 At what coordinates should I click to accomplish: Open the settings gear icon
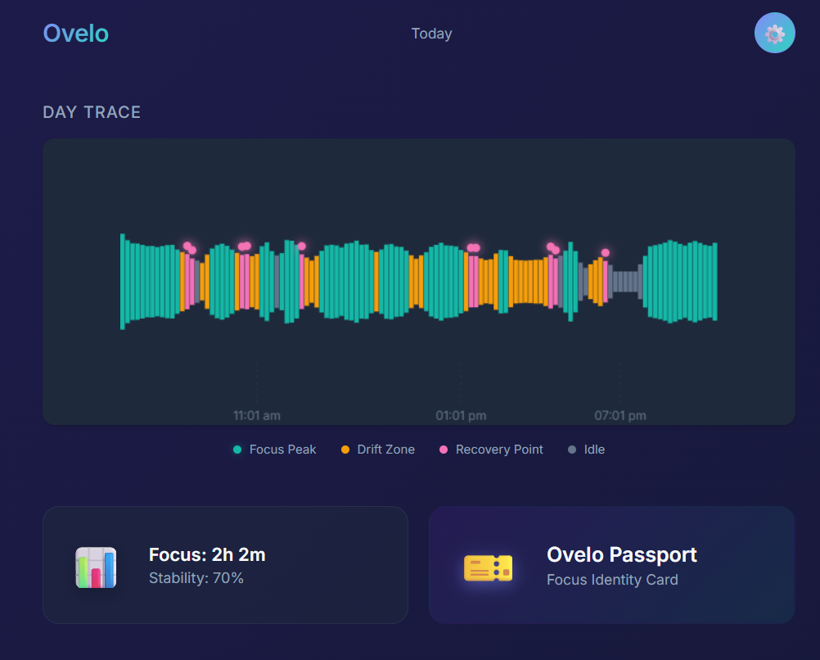(x=773, y=33)
